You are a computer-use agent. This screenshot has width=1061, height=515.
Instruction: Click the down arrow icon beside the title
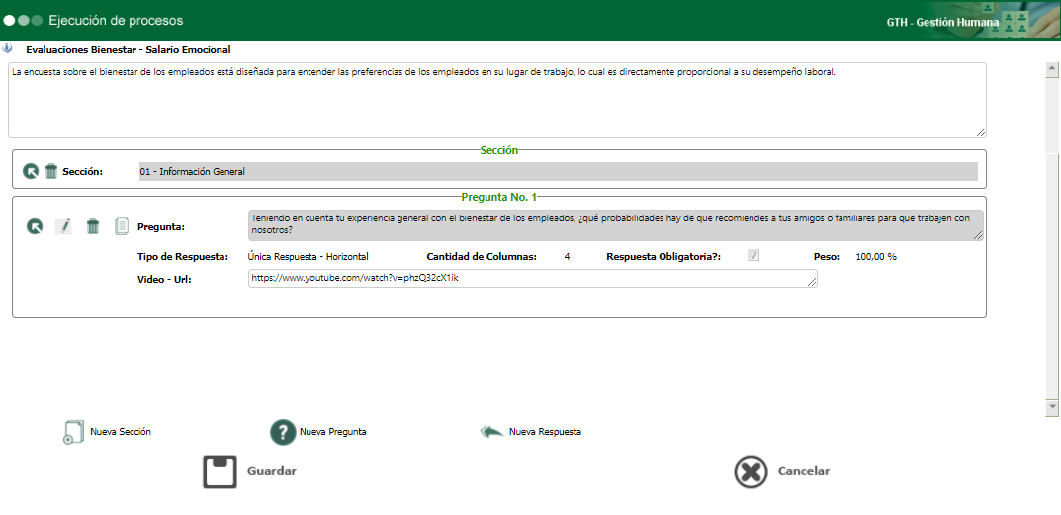(x=7, y=48)
